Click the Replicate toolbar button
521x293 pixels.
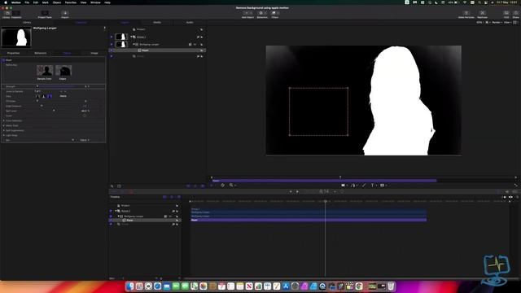(x=482, y=15)
